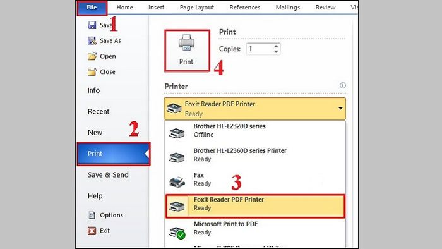
Task: Click the Open folder icon
Action: tap(92, 56)
